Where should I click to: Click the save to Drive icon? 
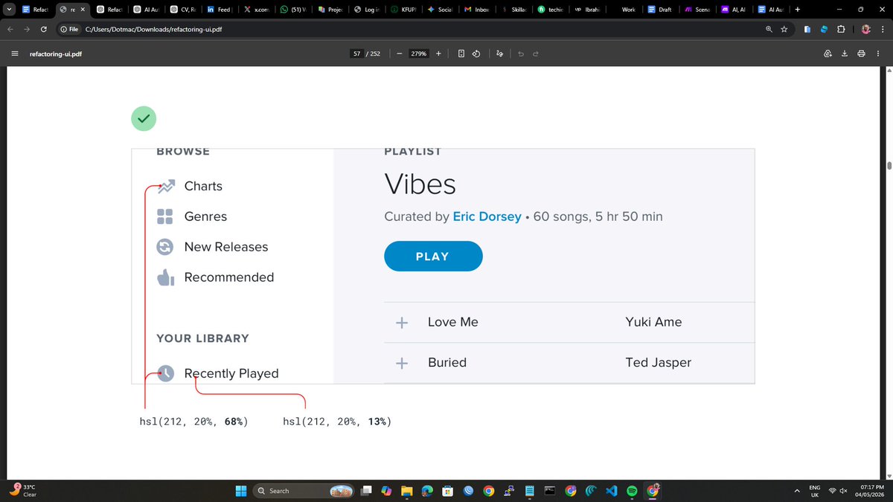[828, 54]
